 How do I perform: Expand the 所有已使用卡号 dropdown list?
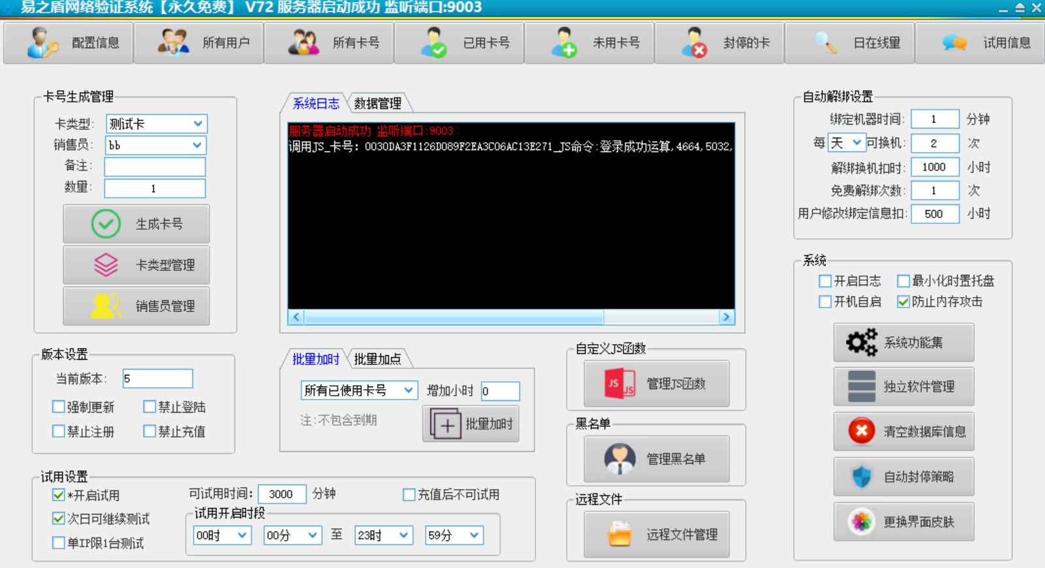408,390
